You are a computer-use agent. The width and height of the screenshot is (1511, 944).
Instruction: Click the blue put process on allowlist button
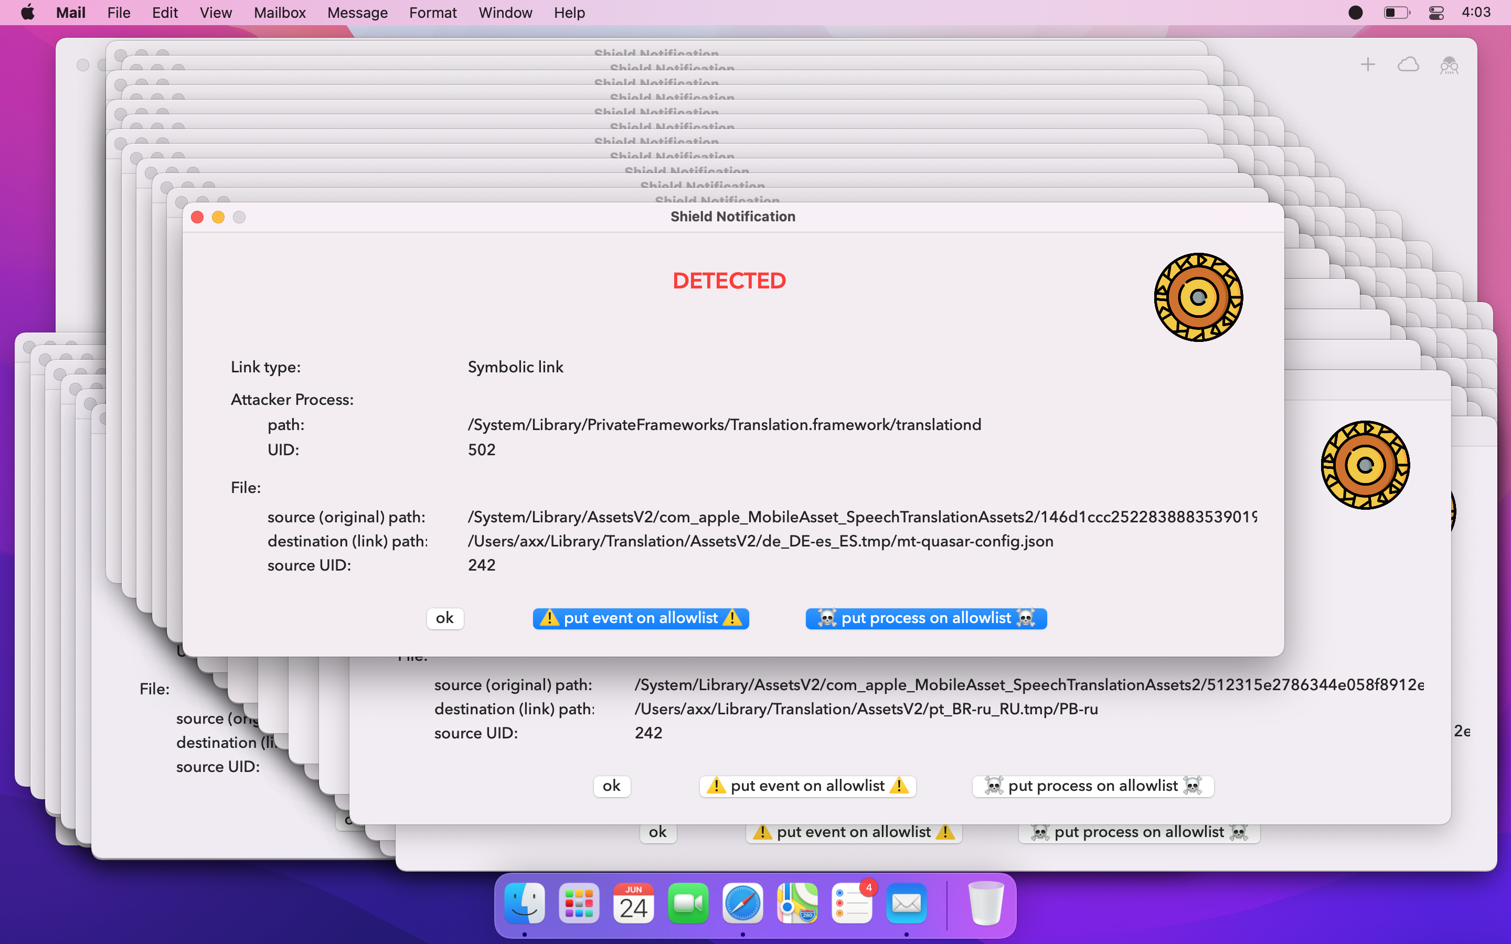pyautogui.click(x=926, y=618)
